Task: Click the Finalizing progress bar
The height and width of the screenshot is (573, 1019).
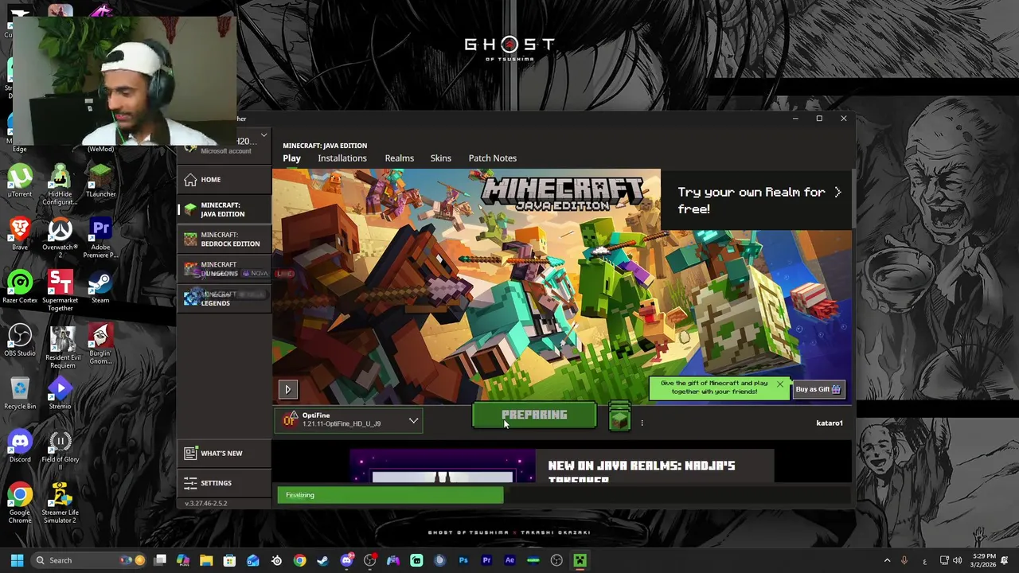Action: 390,495
